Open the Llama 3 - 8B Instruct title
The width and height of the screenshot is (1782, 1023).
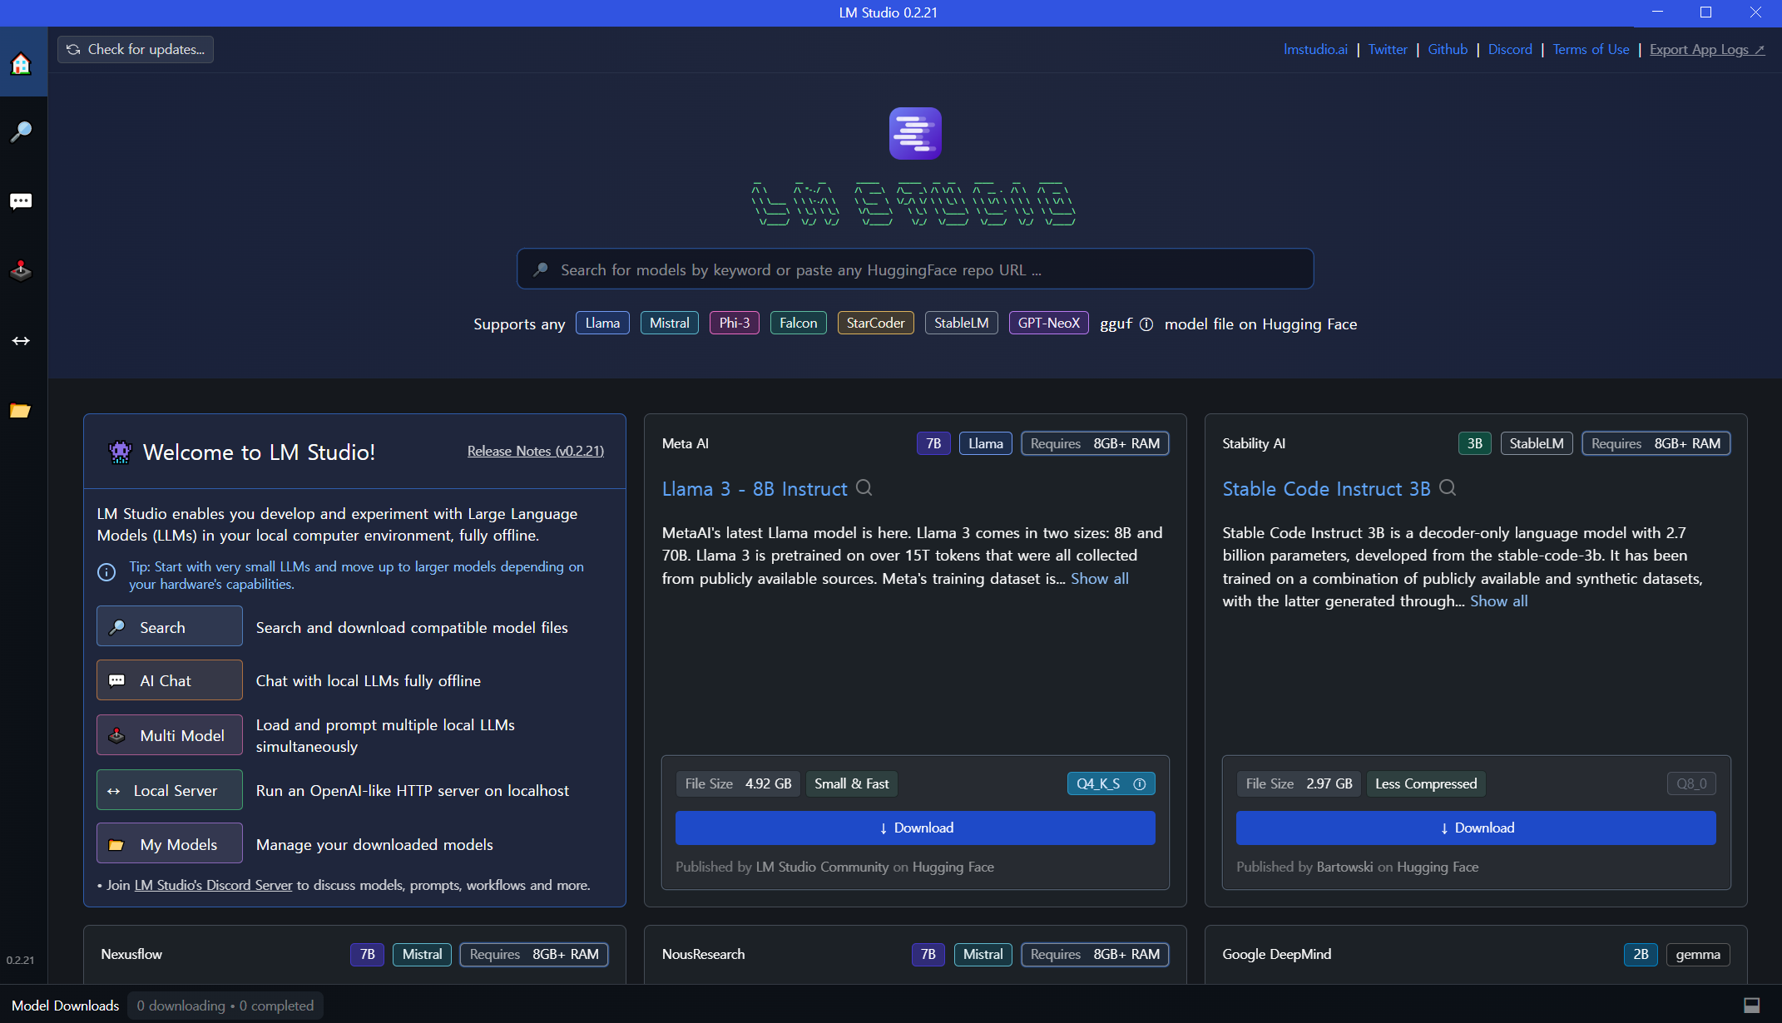755,489
